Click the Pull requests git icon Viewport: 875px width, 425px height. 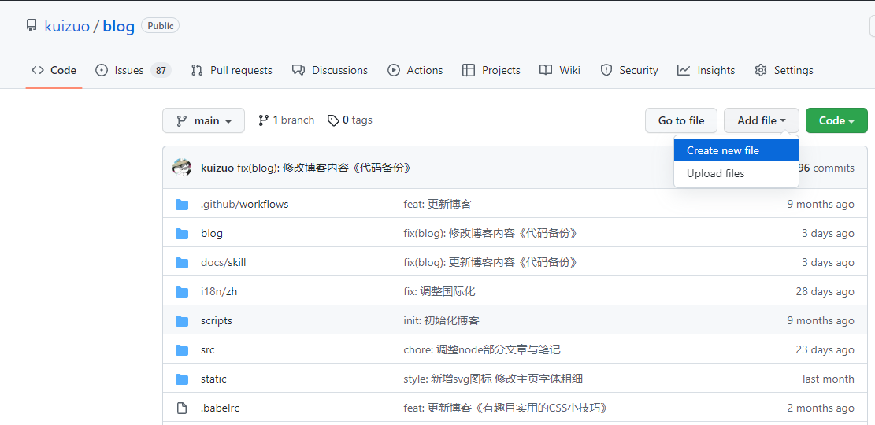click(x=197, y=70)
